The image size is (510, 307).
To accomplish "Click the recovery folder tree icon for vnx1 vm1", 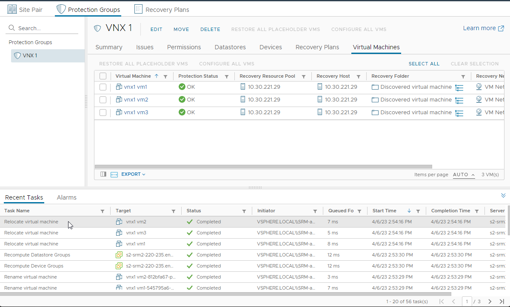I will coord(459,87).
